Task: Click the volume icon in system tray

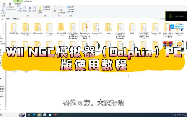Action: [180, 115]
